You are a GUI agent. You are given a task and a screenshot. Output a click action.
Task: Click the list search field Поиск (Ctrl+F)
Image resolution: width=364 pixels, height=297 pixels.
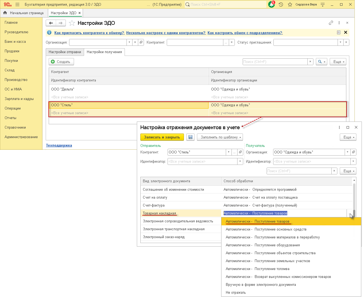point(275,62)
